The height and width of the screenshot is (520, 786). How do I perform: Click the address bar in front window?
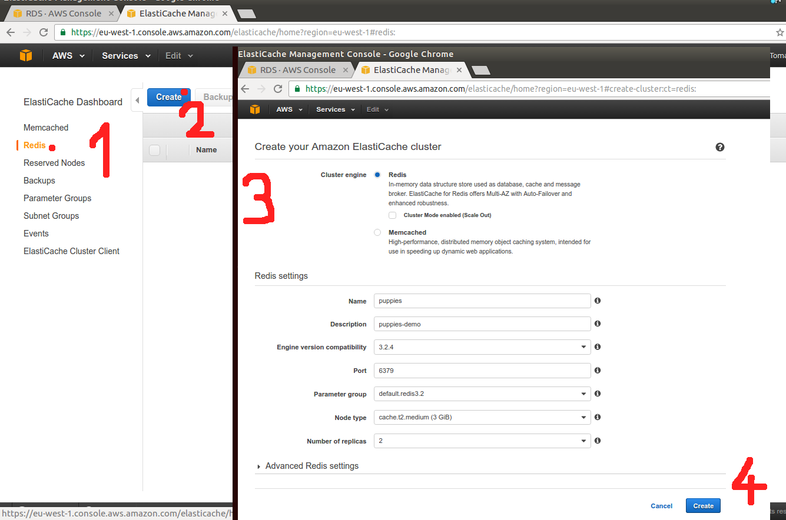coord(529,89)
